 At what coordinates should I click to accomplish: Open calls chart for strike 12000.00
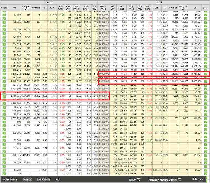pos(4,155)
